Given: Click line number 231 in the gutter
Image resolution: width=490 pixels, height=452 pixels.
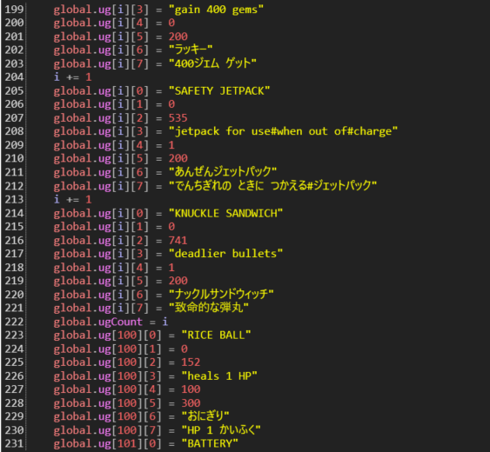Looking at the screenshot, I should pos(14,443).
